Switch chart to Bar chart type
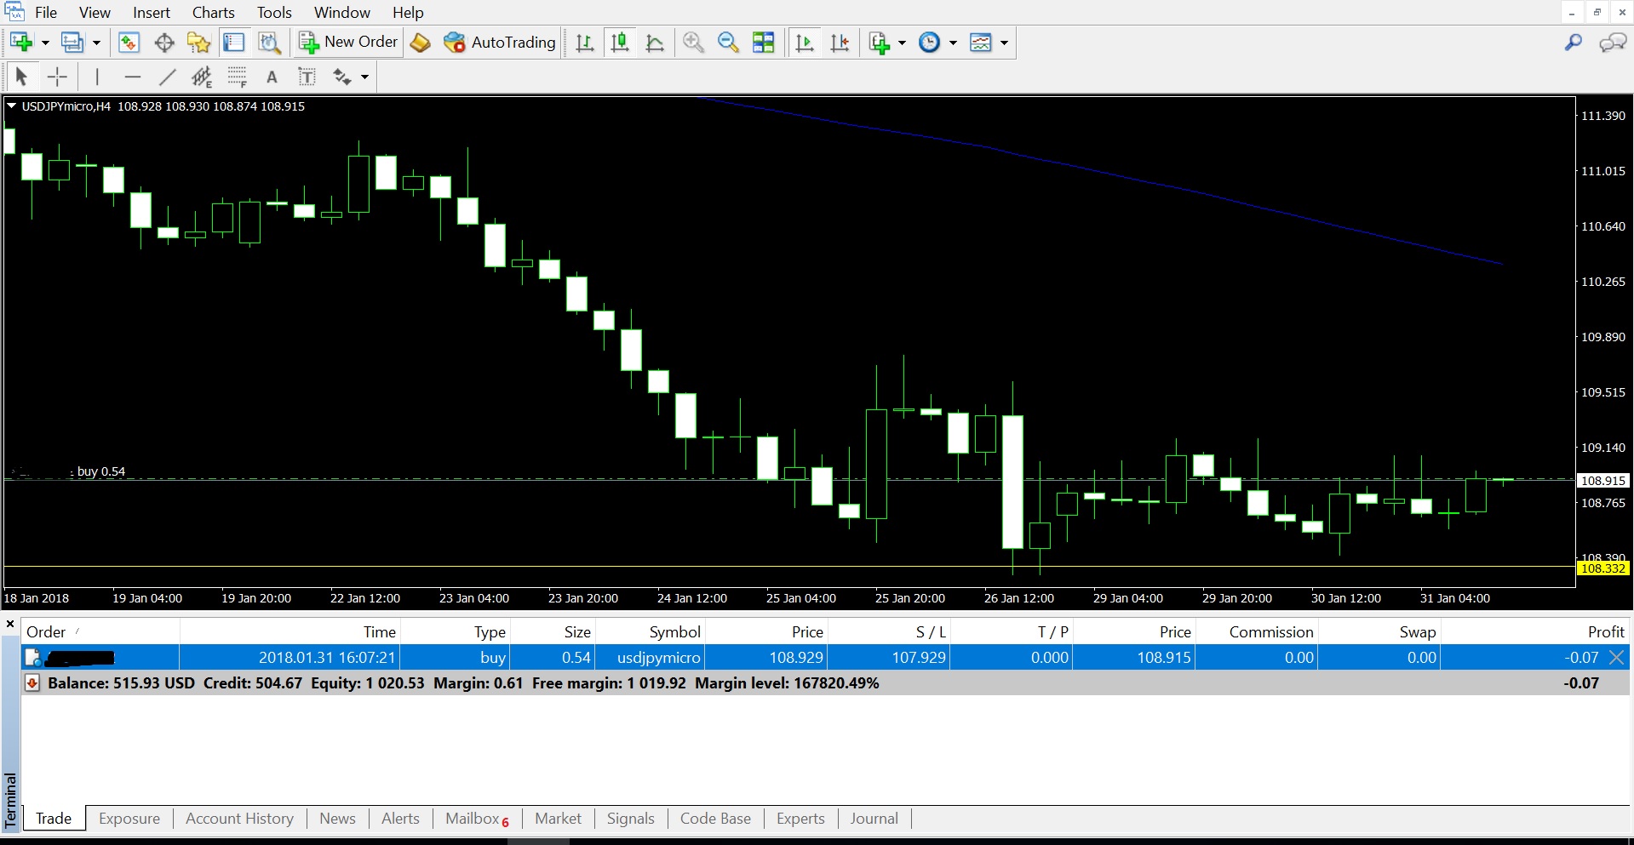1634x845 pixels. [584, 43]
